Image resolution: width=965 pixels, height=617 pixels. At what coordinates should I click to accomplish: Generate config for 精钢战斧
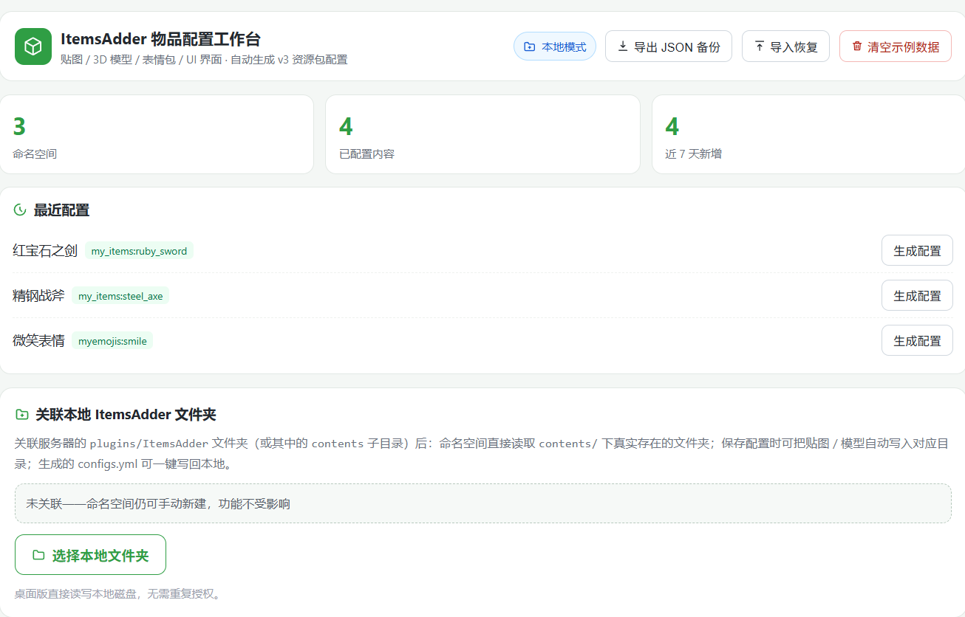click(x=917, y=295)
